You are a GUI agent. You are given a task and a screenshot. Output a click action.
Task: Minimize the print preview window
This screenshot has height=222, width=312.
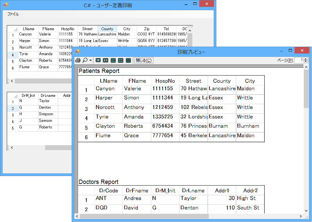pyautogui.click(x=281, y=51)
